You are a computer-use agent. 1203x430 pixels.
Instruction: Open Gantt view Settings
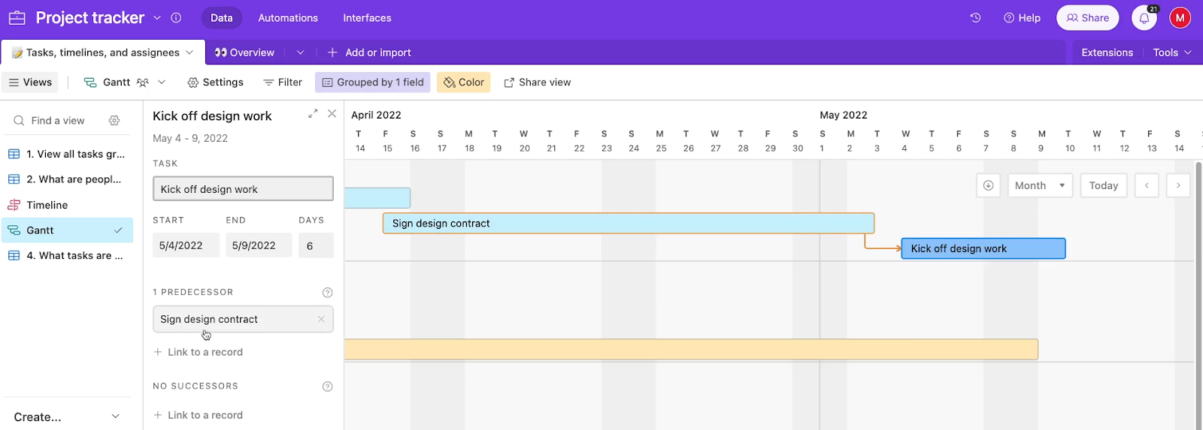click(x=215, y=83)
